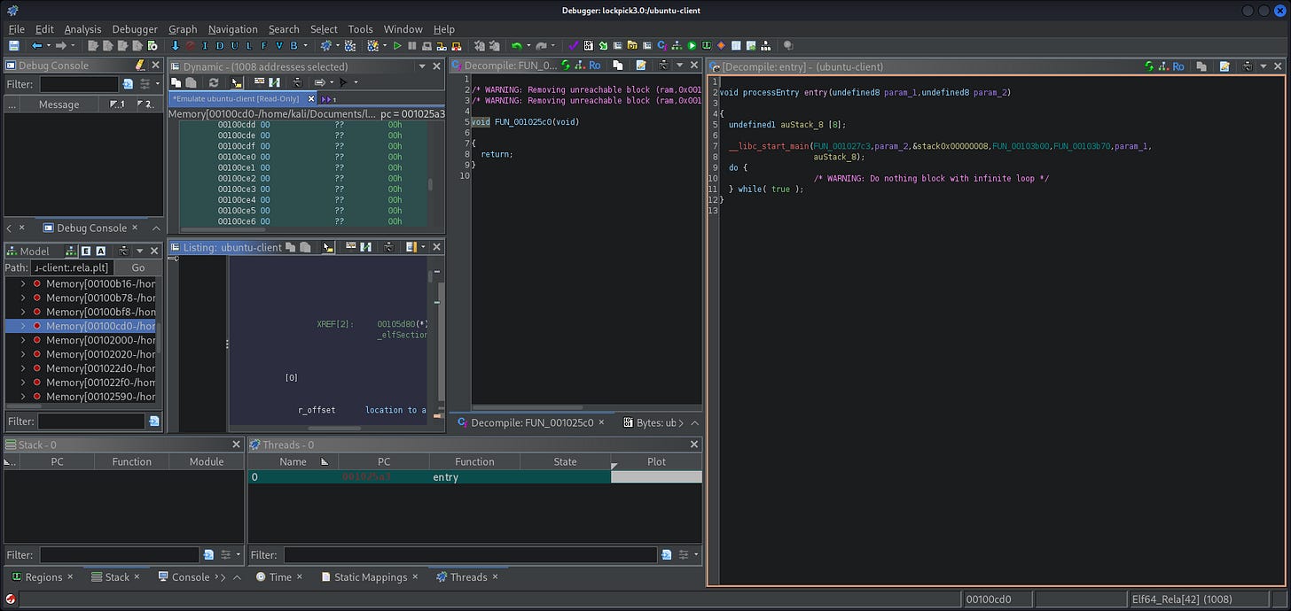Click the purple checkmark toolbar icon
The width and height of the screenshot is (1291, 611).
pos(573,45)
